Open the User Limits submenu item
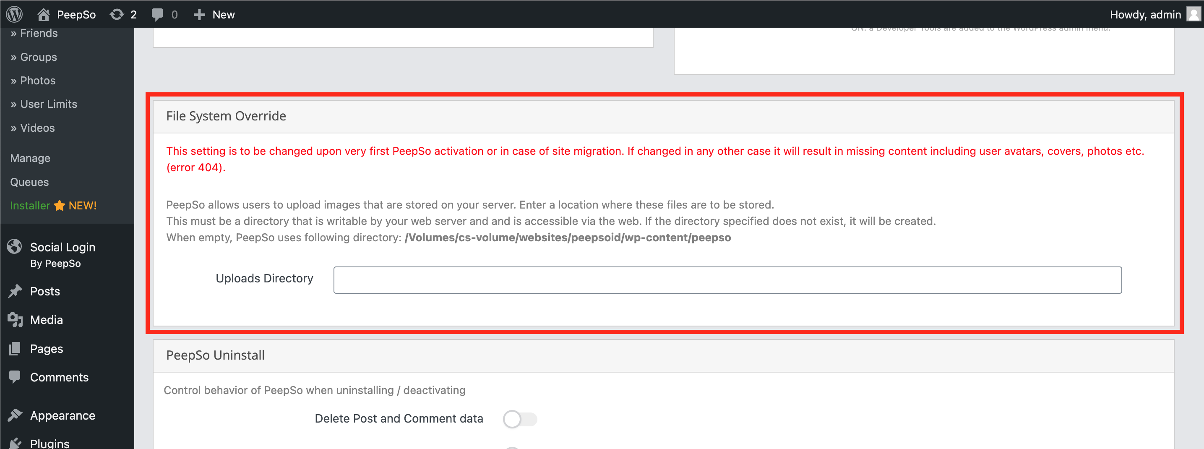Screen dimensions: 1204x449 44,104
